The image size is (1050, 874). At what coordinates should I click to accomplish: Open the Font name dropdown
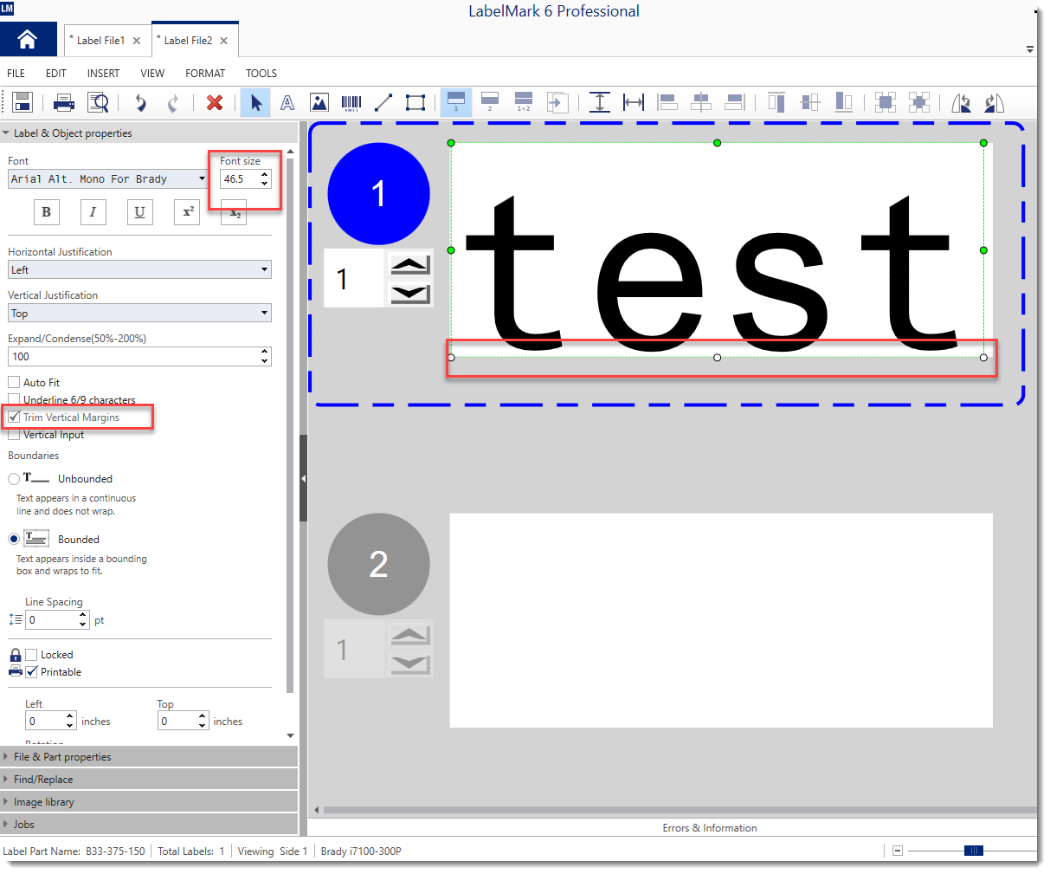[x=107, y=179]
